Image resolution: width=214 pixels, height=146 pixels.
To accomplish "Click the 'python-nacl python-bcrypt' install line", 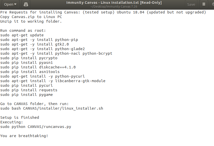I will (56, 53).
